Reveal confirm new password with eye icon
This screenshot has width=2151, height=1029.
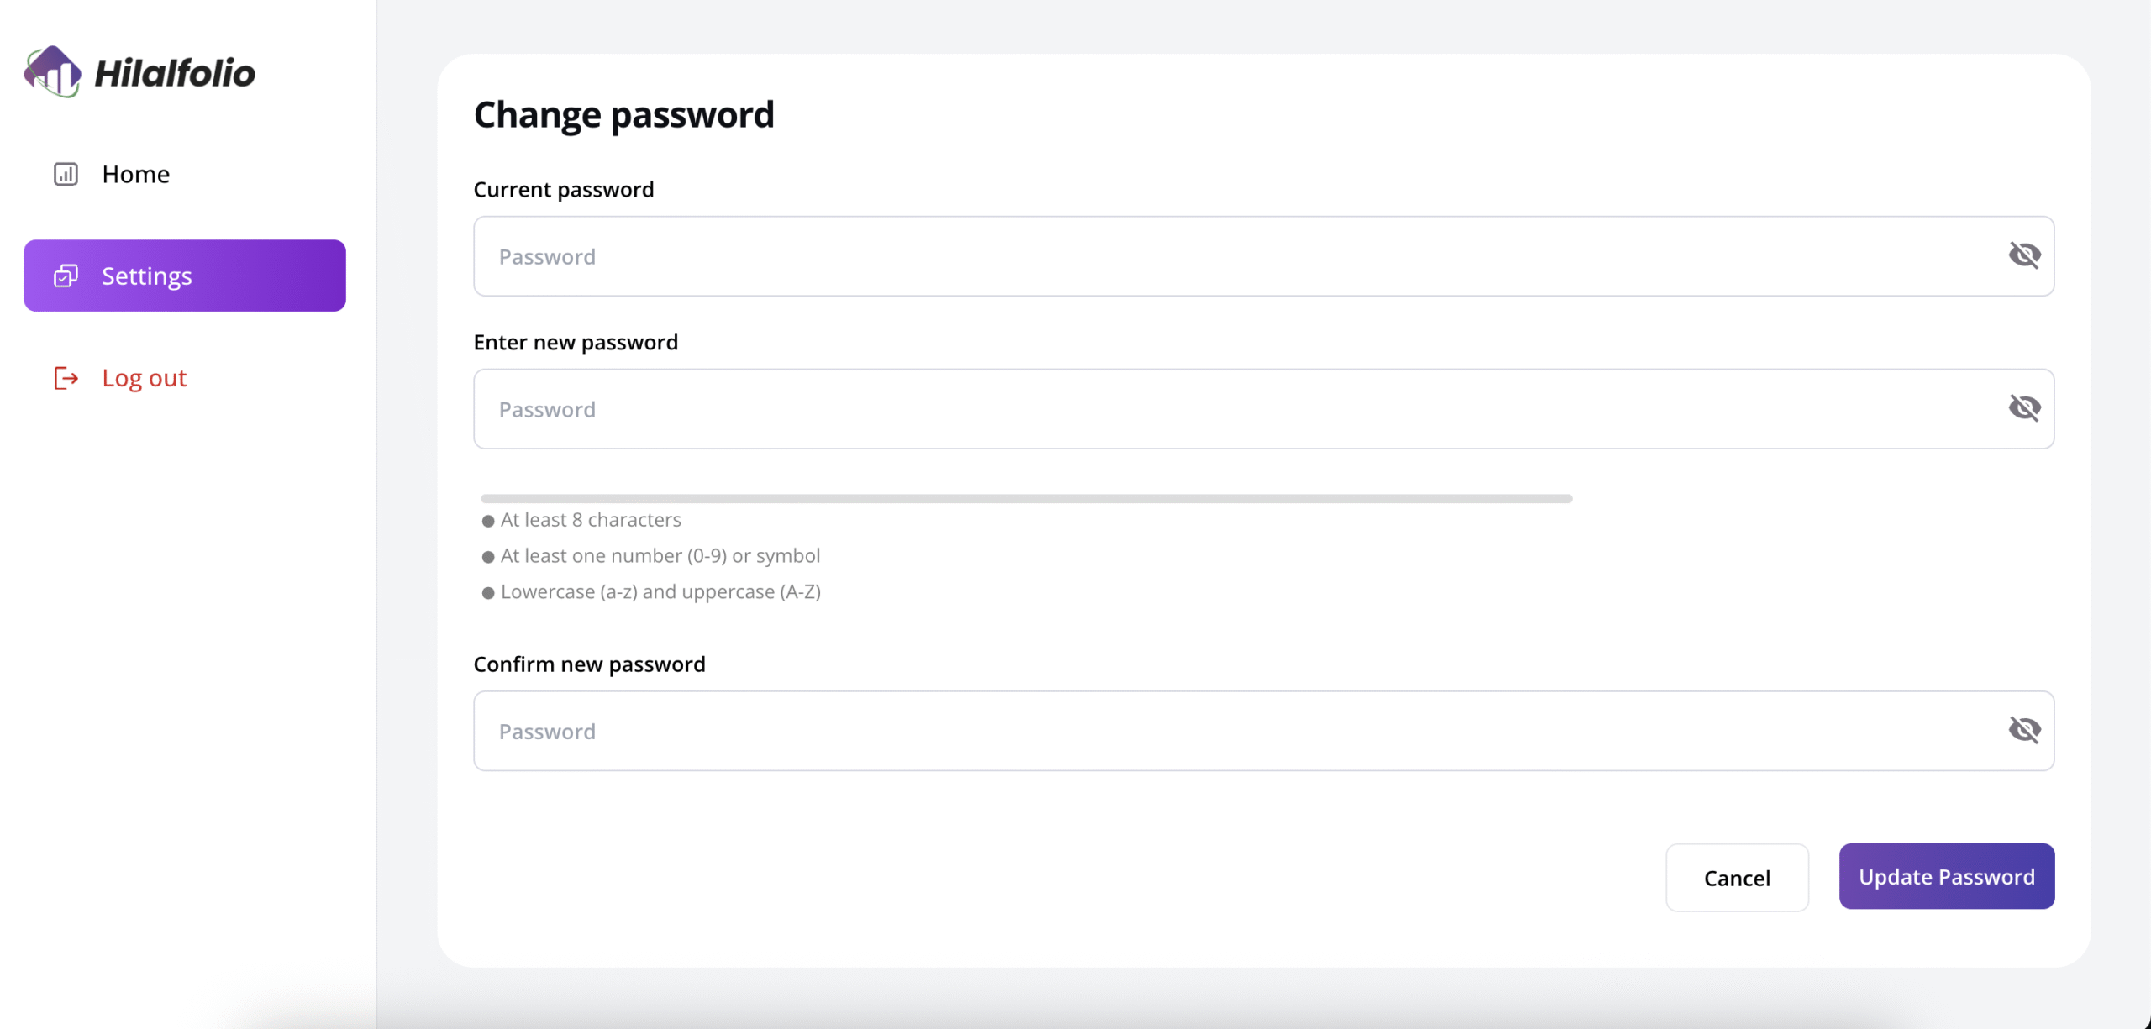2024,730
